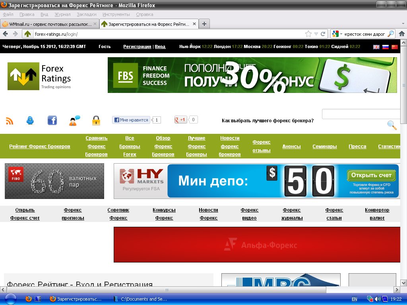
Task: Click Открыть счет button on HY Markets banner
Action: tap(371, 175)
